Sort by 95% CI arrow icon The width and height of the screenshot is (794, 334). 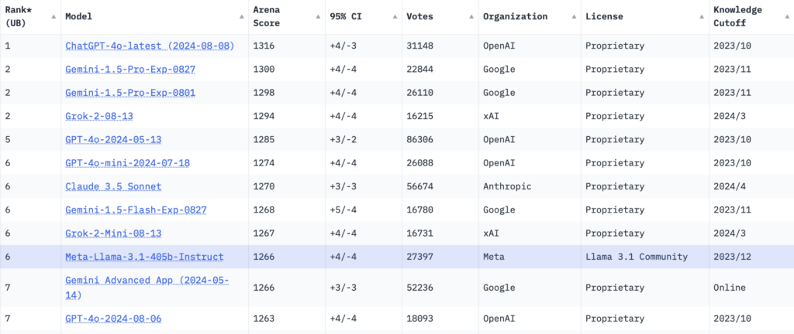pyautogui.click(x=395, y=17)
